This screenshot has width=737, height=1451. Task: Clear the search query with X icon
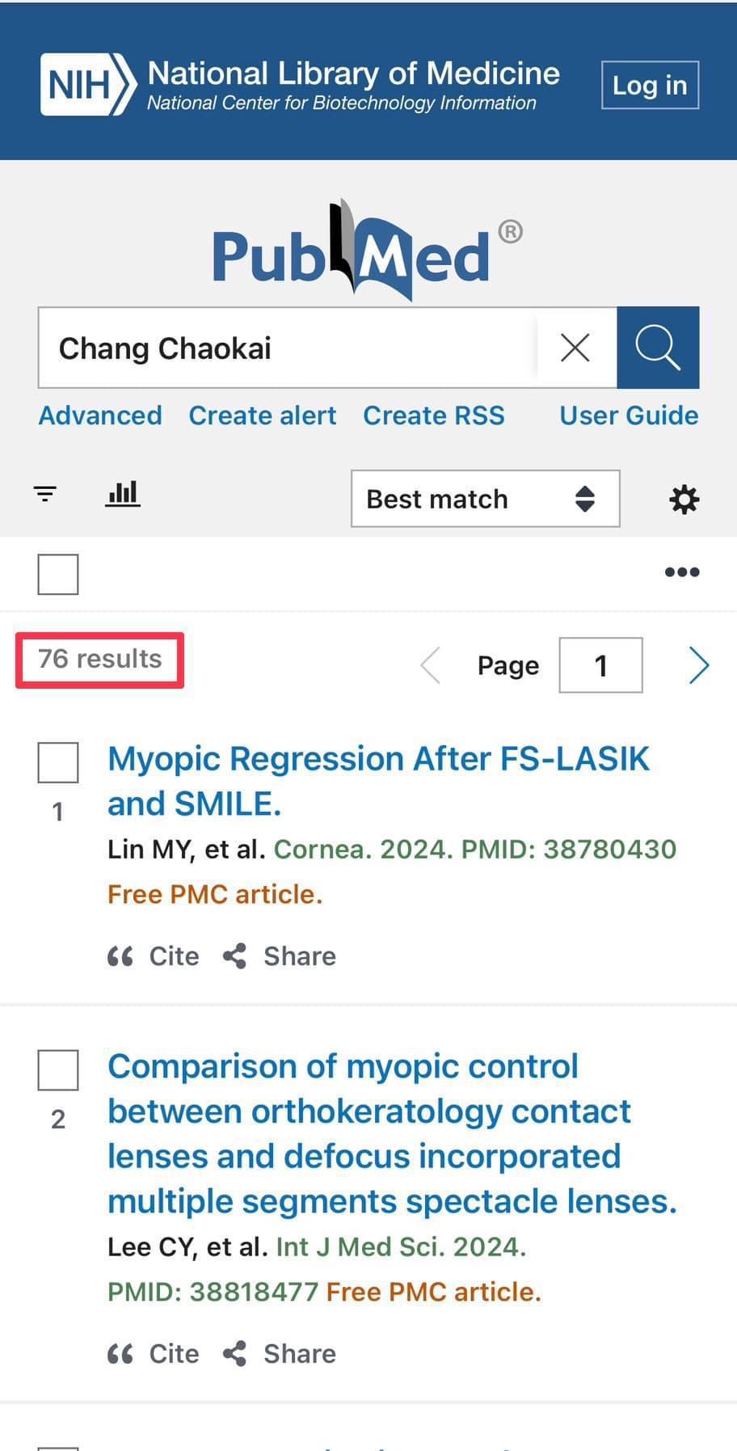coord(575,348)
